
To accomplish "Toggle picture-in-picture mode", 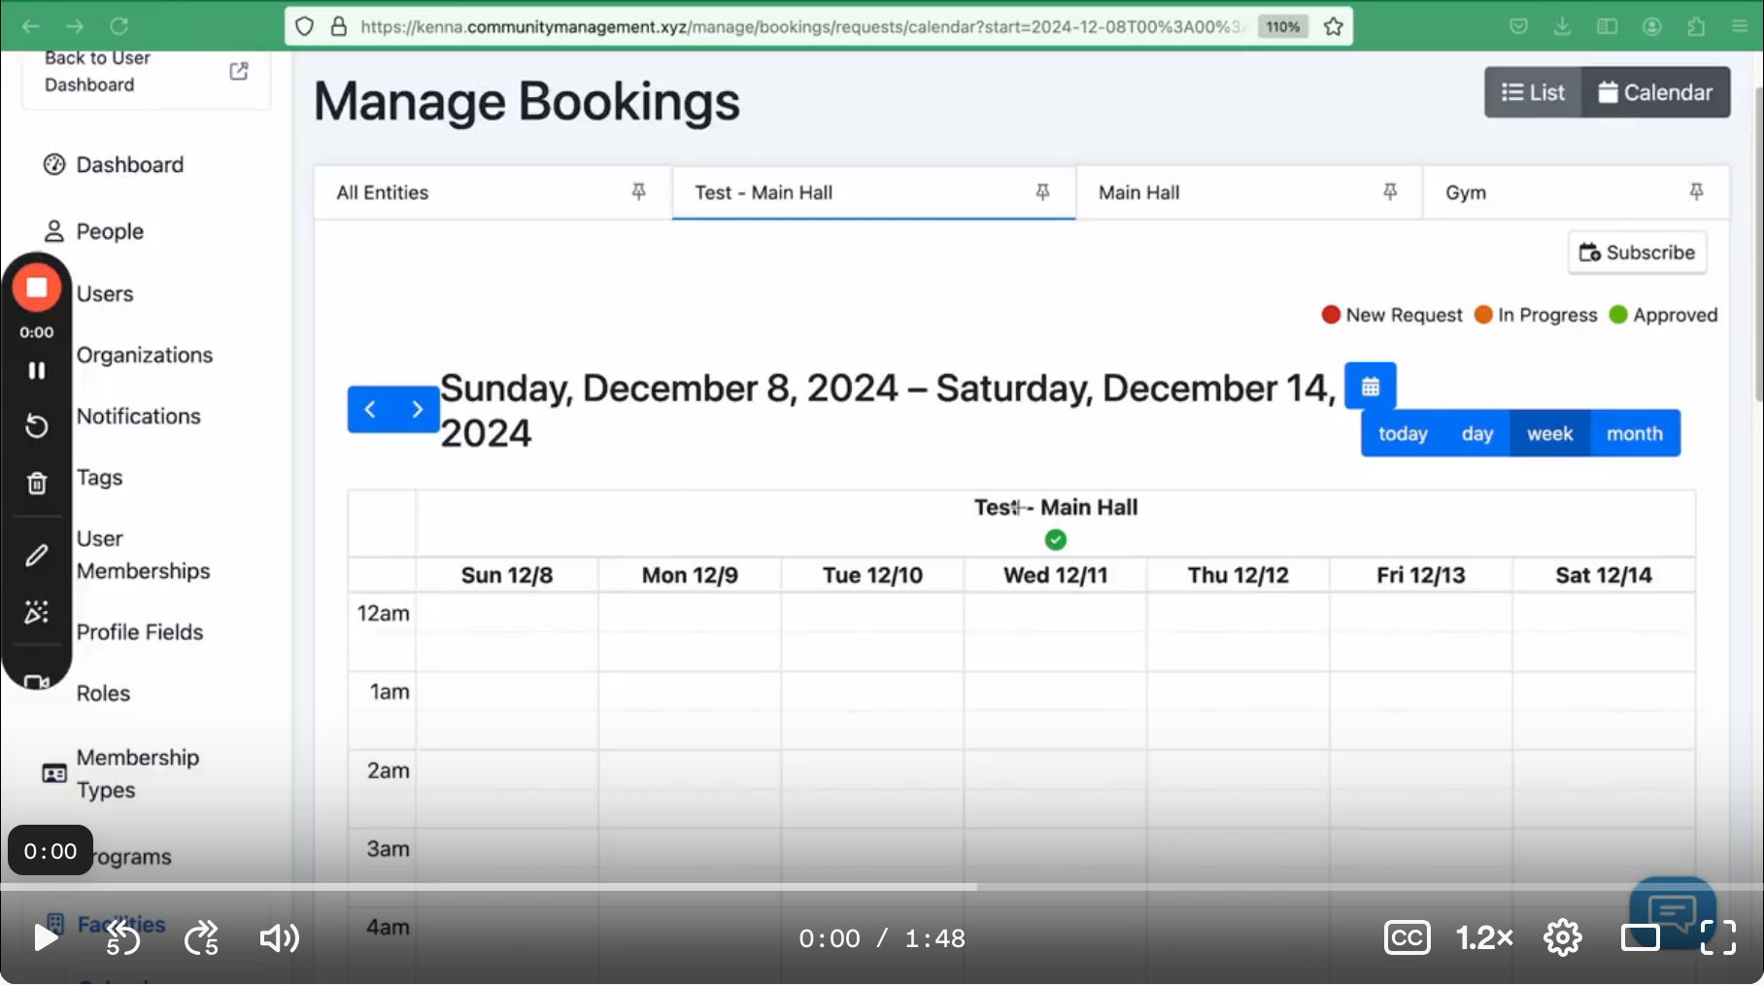I will pos(1640,937).
